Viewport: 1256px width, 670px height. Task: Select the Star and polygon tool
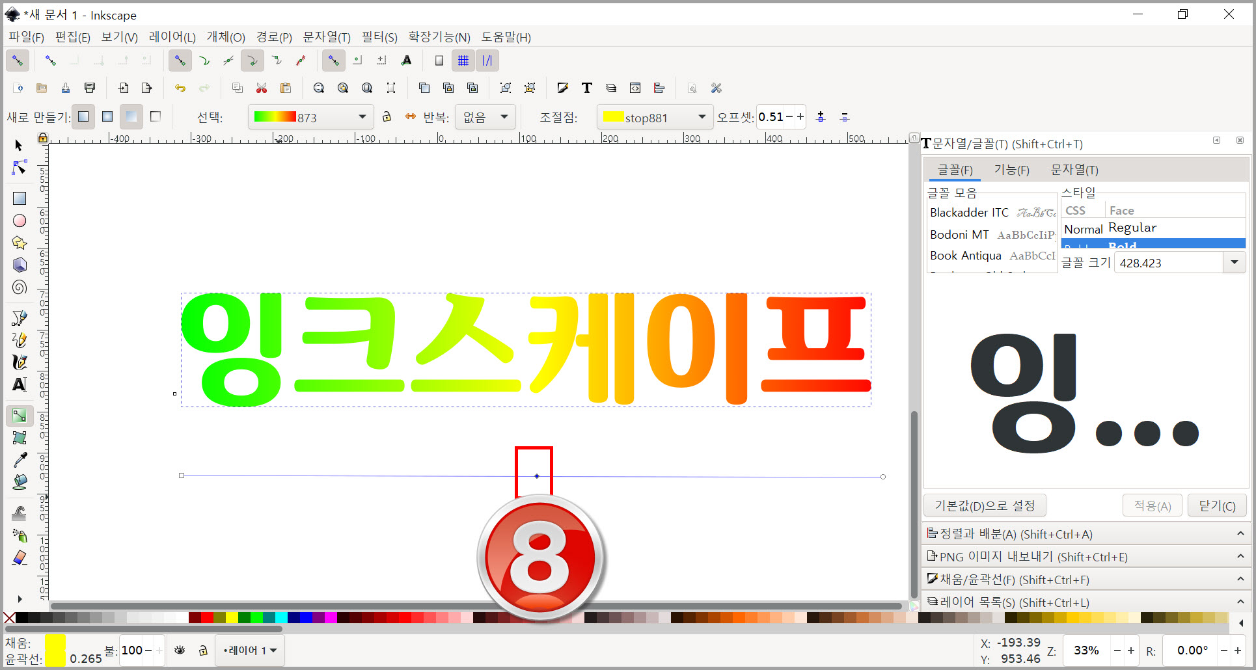tap(20, 243)
